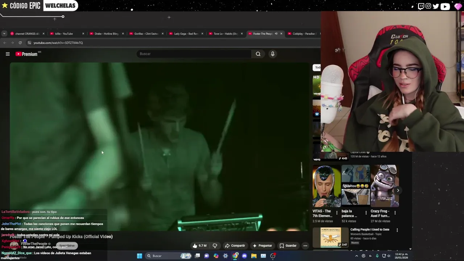The height and width of the screenshot is (261, 464).
Task: Switch to the Coldplay - Paradise tab
Action: 304,34
